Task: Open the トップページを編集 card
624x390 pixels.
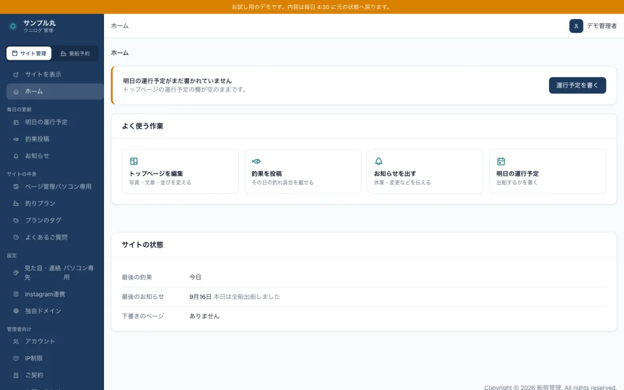Action: (180, 172)
